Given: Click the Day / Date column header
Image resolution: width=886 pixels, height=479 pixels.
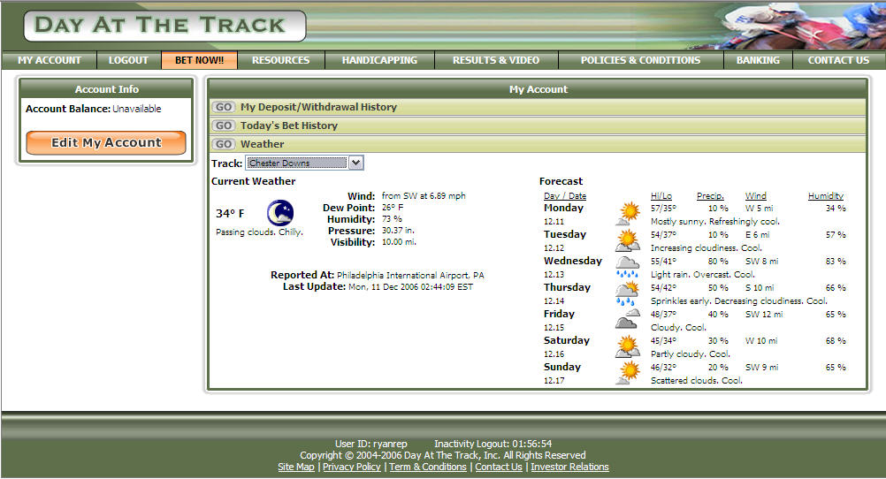Looking at the screenshot, I should [565, 196].
